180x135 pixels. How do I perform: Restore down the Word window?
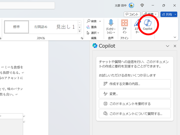163,5
